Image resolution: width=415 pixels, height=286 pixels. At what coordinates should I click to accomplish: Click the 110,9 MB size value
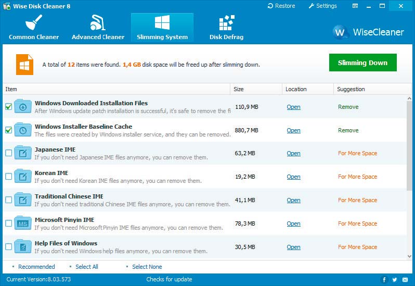click(x=247, y=107)
